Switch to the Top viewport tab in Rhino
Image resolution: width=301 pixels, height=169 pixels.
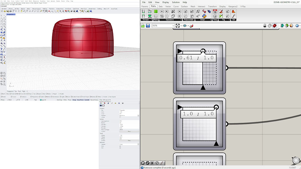pyautogui.click(x=16, y=91)
